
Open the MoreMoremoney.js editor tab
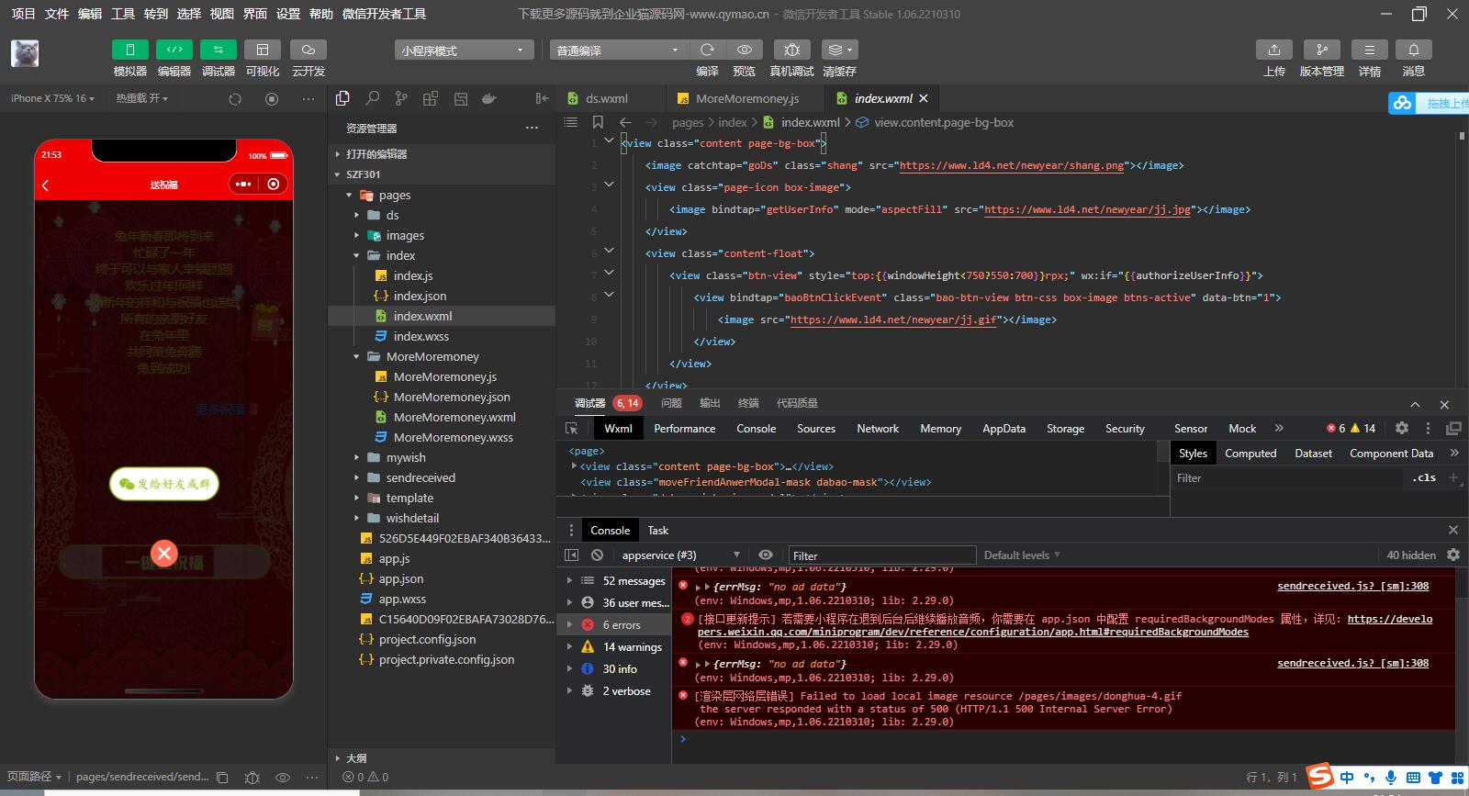tap(746, 98)
